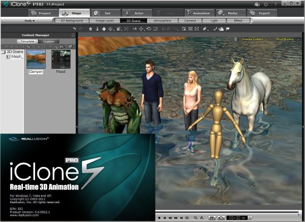
Task: Open the Camera sub-tab
Action: (190, 21)
